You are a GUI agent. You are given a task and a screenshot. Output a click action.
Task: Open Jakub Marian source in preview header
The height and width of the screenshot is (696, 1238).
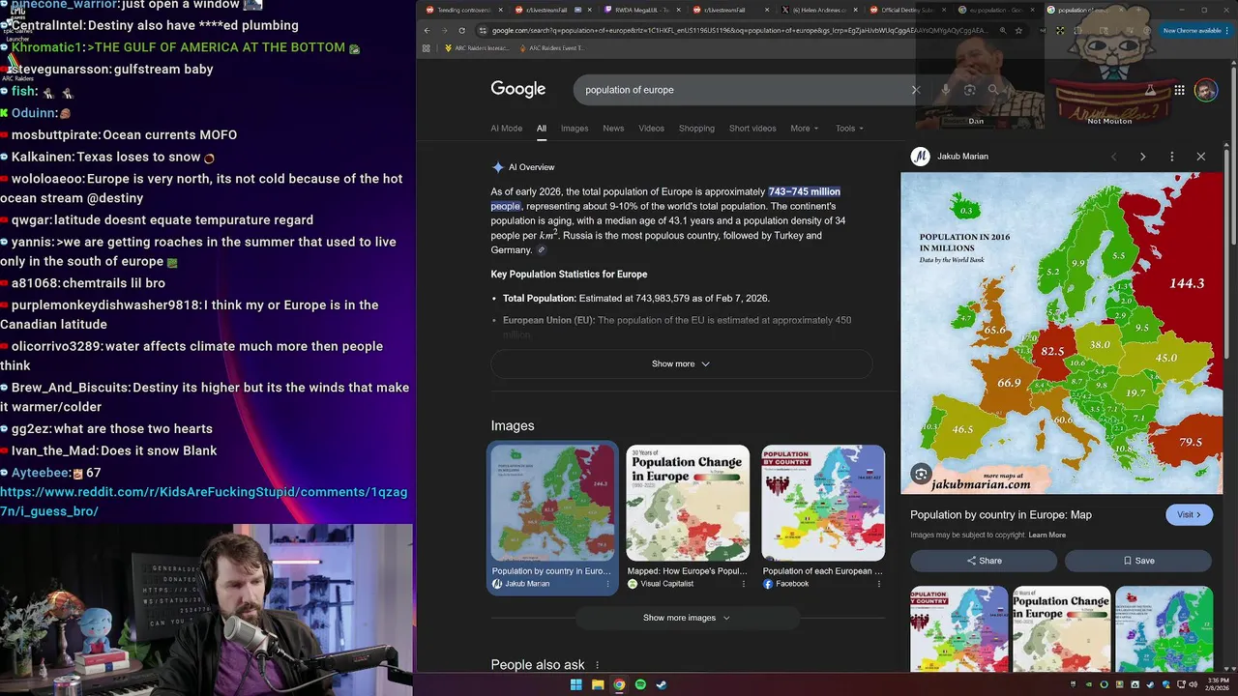click(x=950, y=157)
